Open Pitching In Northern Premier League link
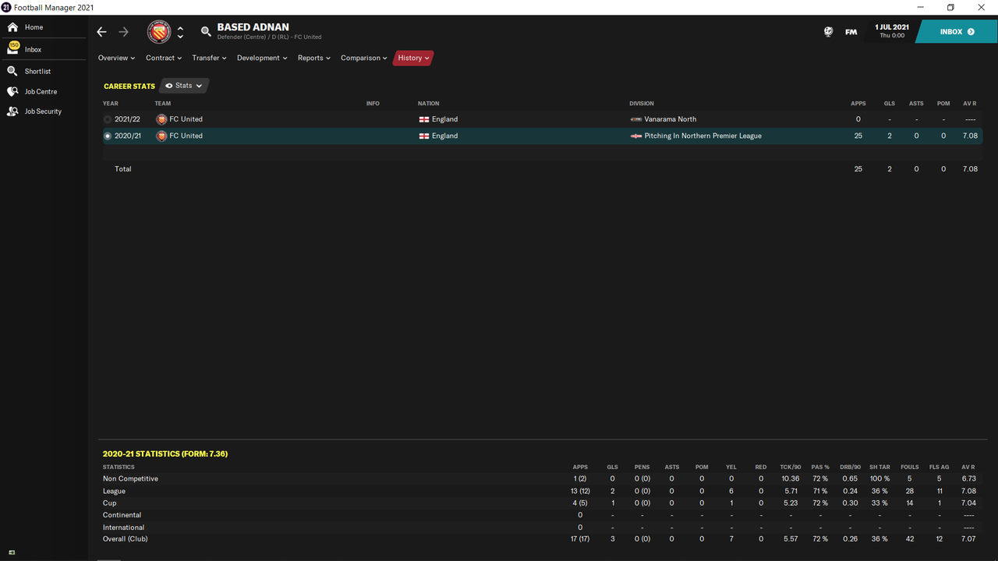The height and width of the screenshot is (561, 998). tap(703, 136)
